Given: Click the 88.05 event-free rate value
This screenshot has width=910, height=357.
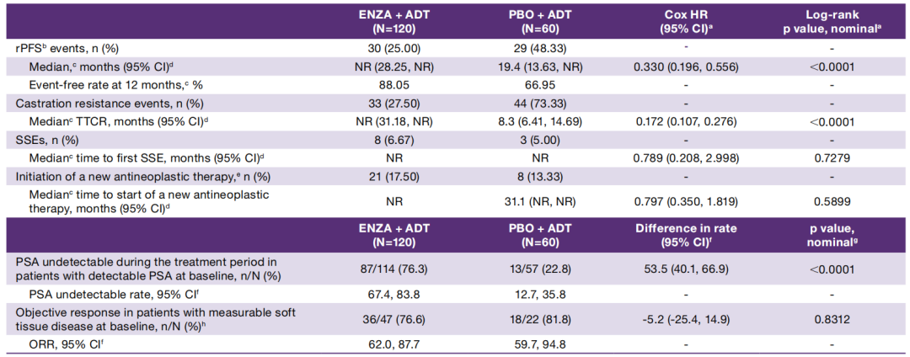Looking at the screenshot, I should tap(393, 84).
